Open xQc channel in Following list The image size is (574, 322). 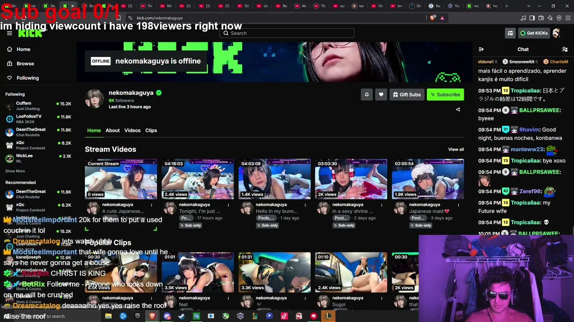coord(38,145)
